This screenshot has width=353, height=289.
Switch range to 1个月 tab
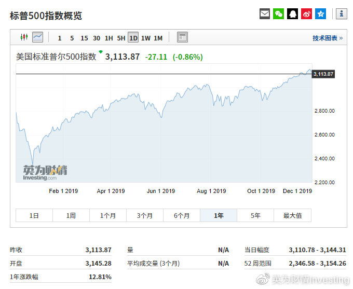(x=108, y=215)
